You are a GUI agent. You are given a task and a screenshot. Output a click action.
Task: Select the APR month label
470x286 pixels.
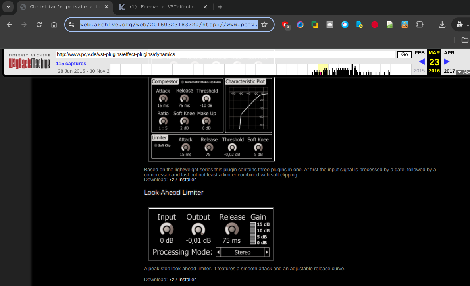(449, 53)
